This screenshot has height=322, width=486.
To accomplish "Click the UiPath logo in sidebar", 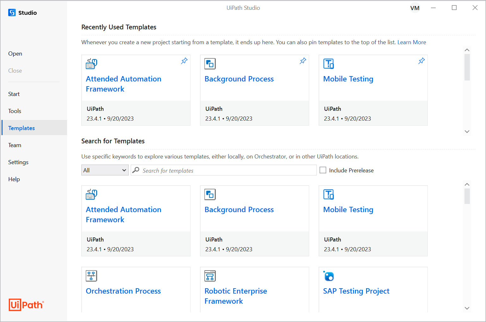I will coord(26,305).
